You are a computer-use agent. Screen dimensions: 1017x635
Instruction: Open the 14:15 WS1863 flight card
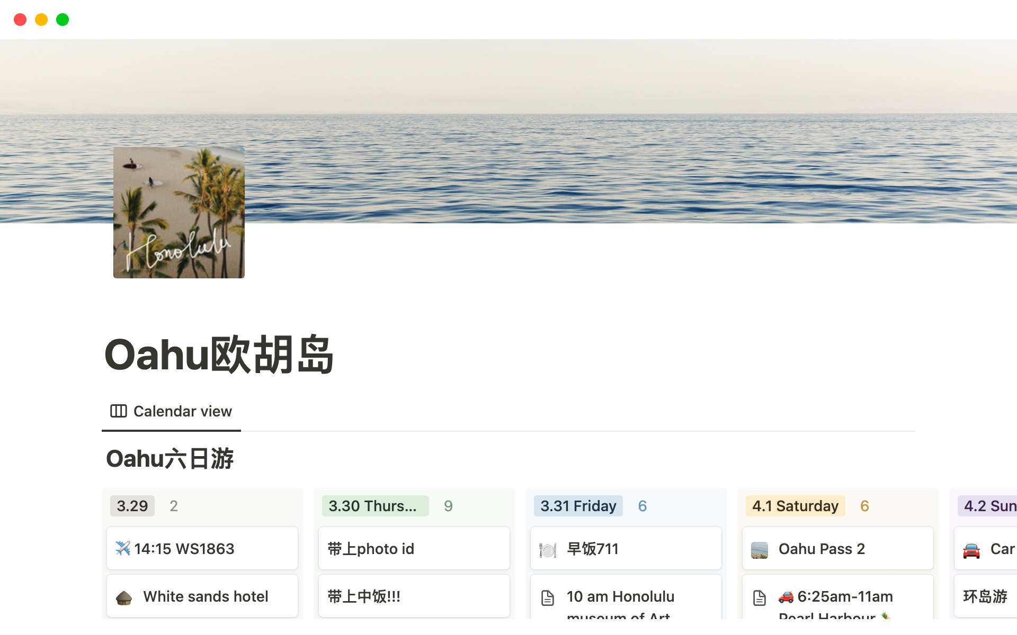point(202,548)
